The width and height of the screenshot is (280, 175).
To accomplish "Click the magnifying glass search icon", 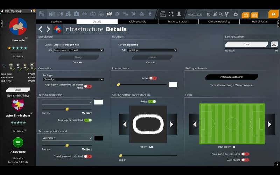I will pyautogui.click(x=220, y=14).
